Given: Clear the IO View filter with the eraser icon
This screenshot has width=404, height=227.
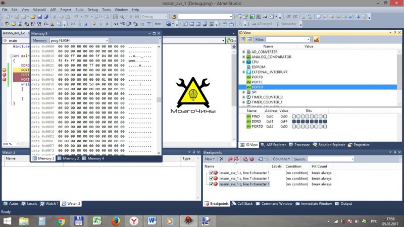Looking at the screenshot, I should pos(316,39).
